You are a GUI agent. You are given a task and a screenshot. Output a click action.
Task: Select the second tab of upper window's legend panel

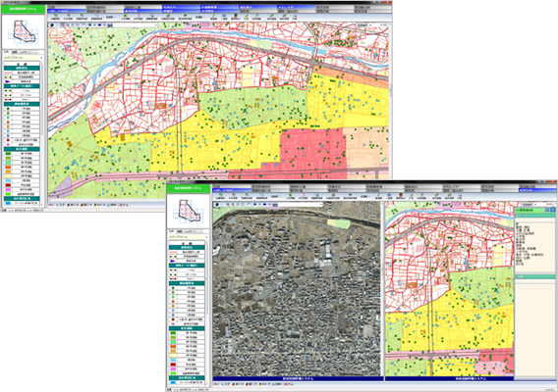coord(15,52)
